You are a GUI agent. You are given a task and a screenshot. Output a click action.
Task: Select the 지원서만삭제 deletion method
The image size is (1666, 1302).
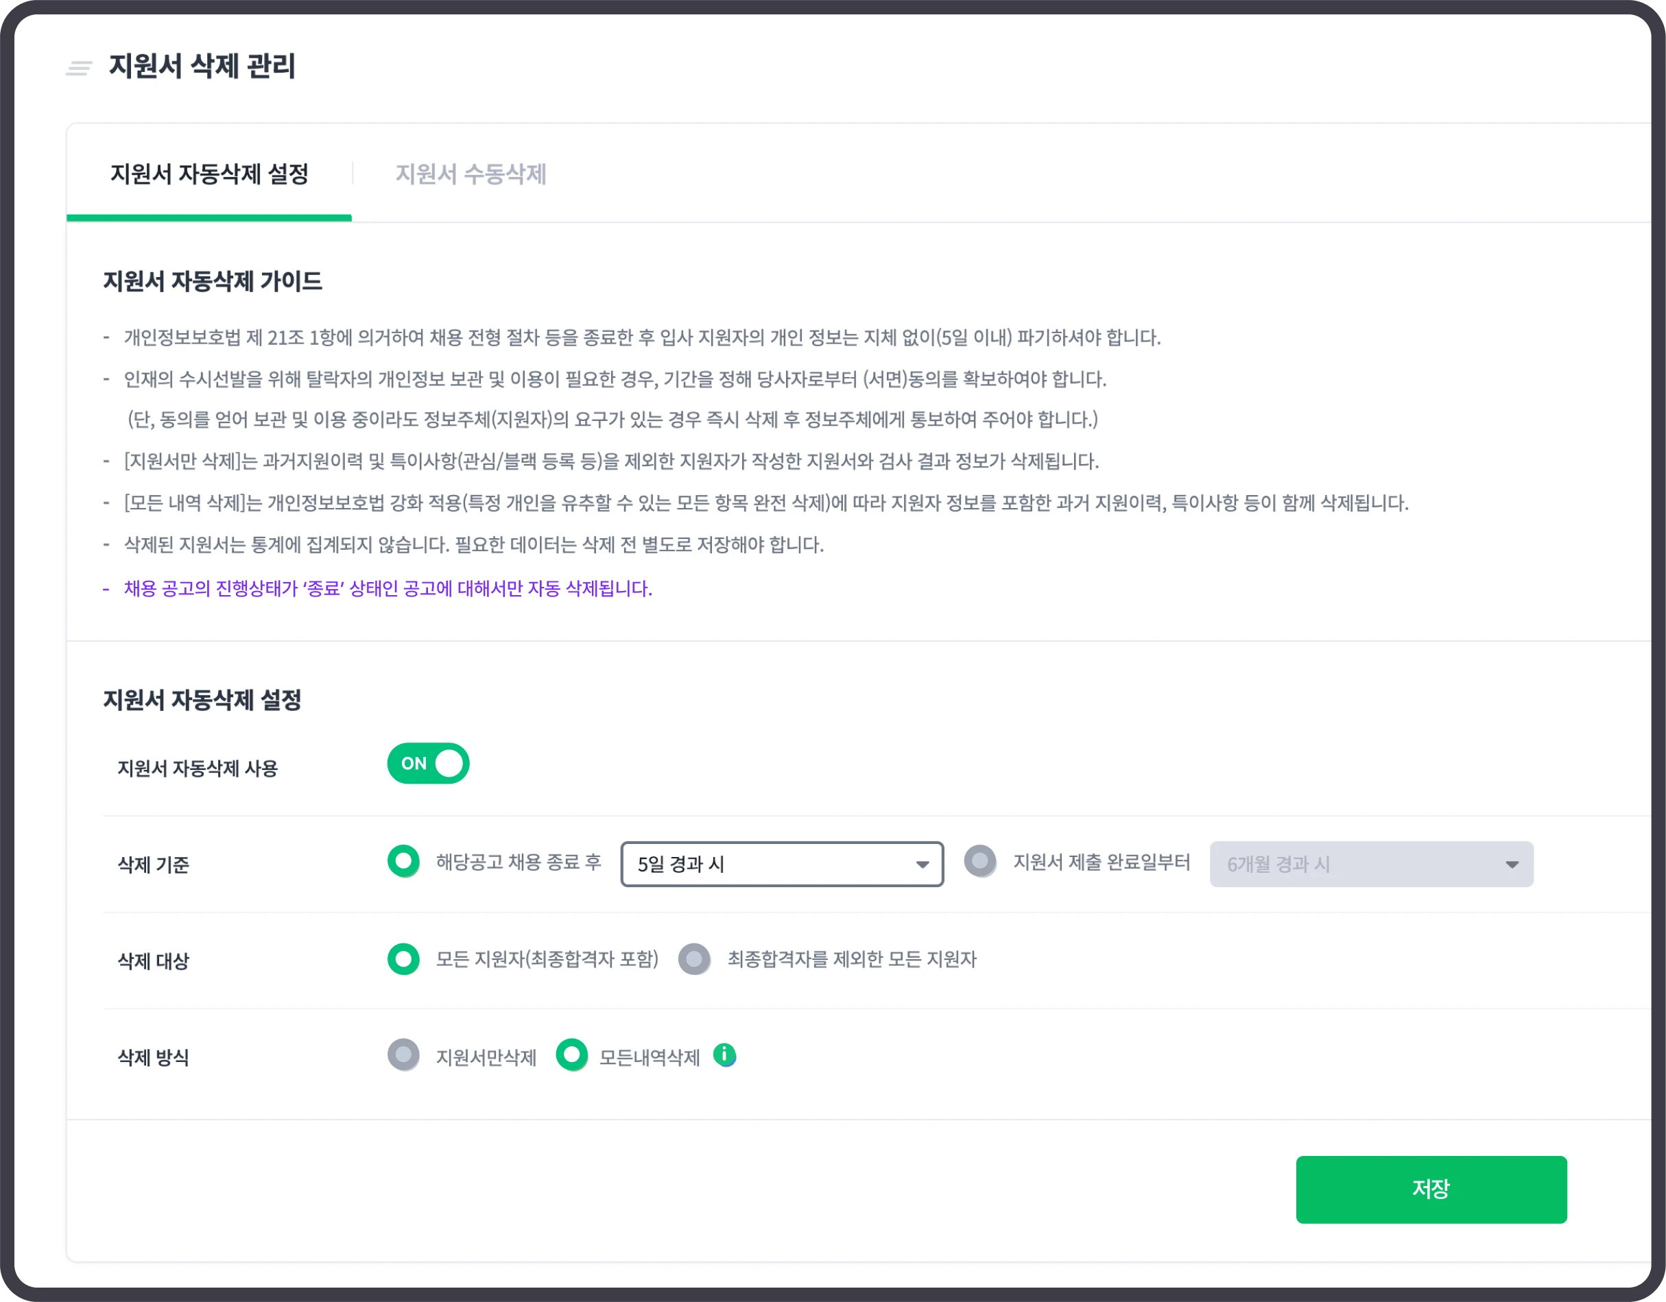tap(403, 1056)
